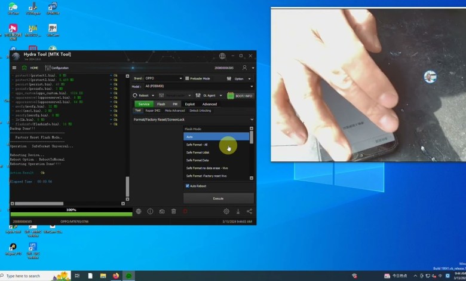This screenshot has width=466, height=281.
Task: Open the Model dropdown list
Action: (x=199, y=86)
